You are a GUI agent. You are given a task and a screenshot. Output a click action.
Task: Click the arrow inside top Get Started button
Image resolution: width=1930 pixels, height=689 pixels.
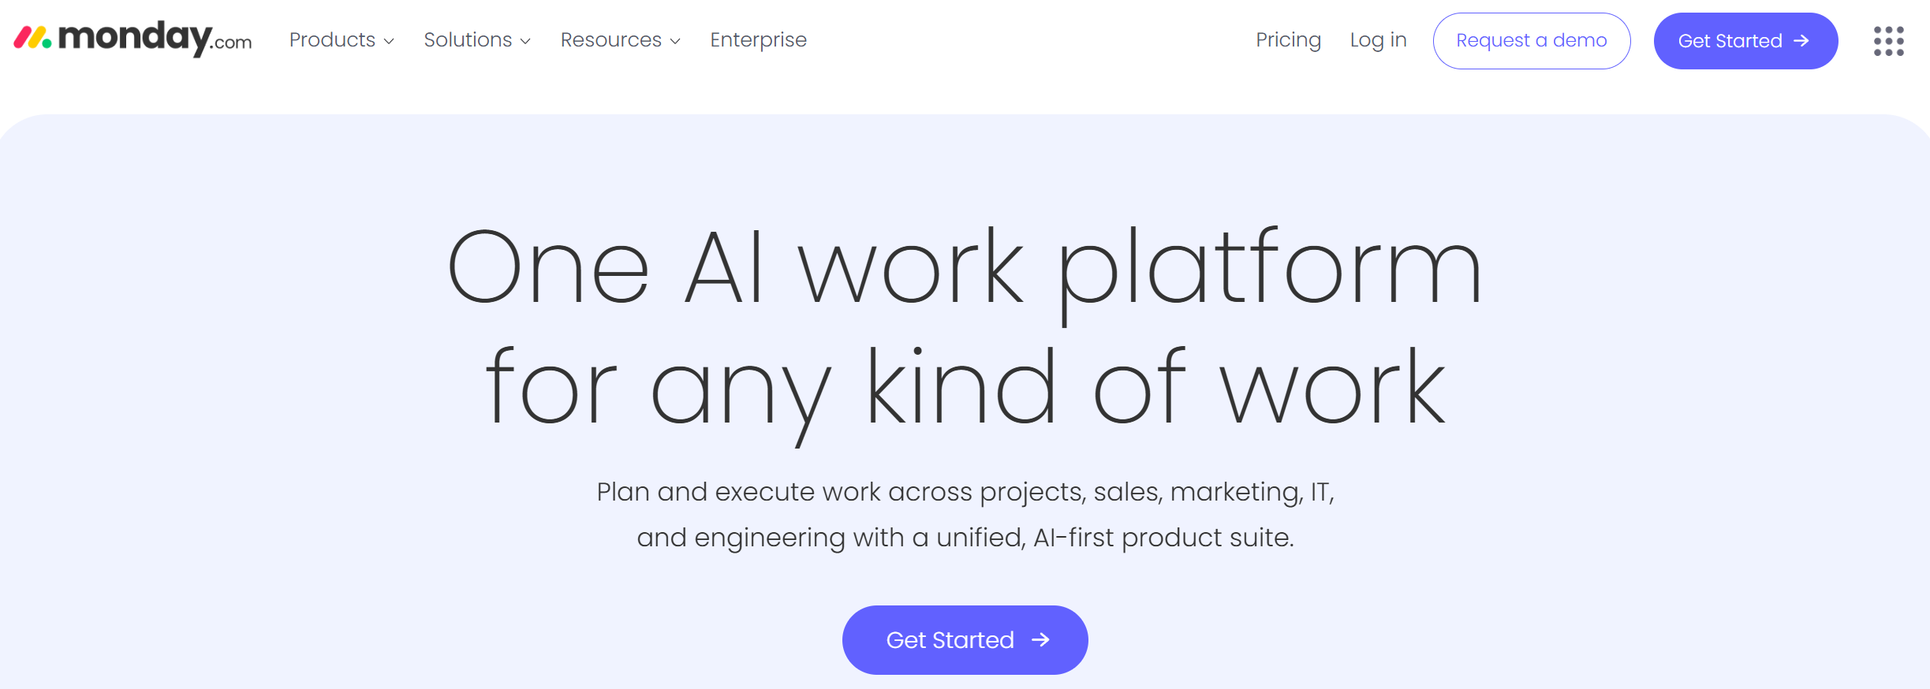point(1801,42)
